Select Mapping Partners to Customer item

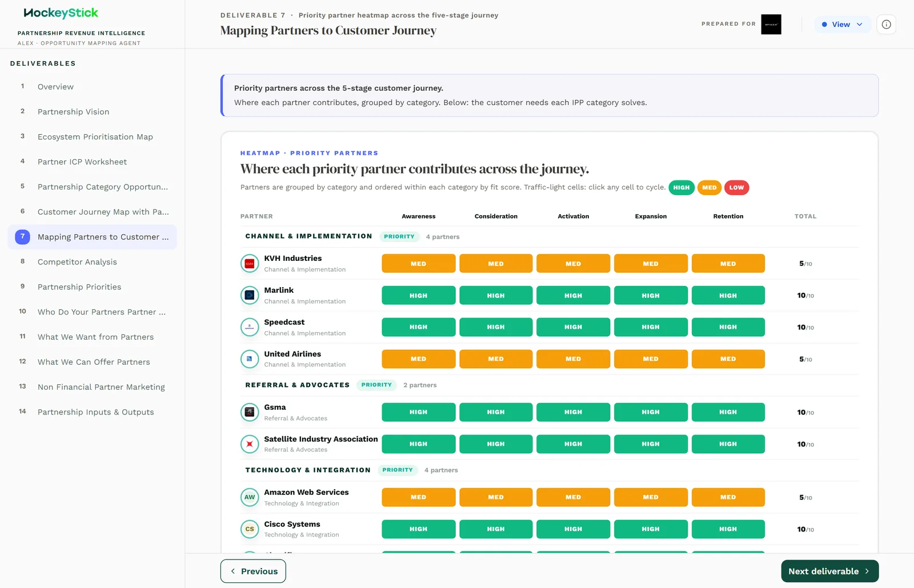92,237
